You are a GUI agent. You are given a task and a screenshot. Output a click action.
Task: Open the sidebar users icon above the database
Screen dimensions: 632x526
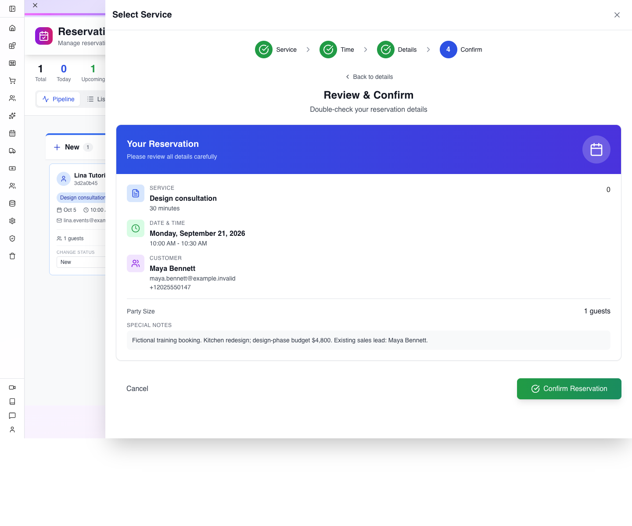12,186
